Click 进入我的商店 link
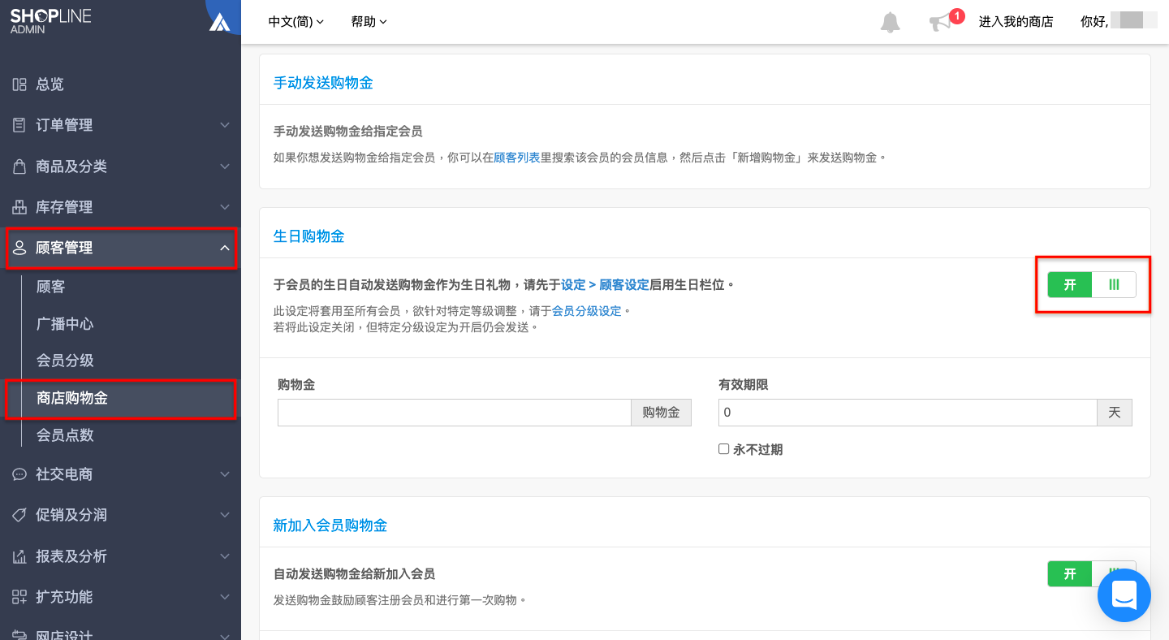 [1016, 22]
